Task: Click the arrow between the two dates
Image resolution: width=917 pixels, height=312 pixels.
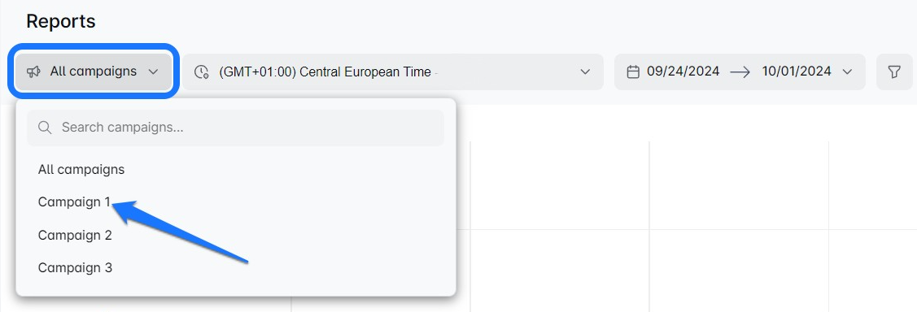Action: coord(740,71)
